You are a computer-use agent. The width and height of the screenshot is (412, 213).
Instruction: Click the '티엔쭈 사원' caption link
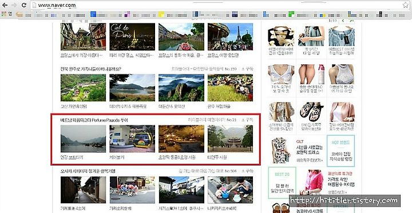(217, 157)
